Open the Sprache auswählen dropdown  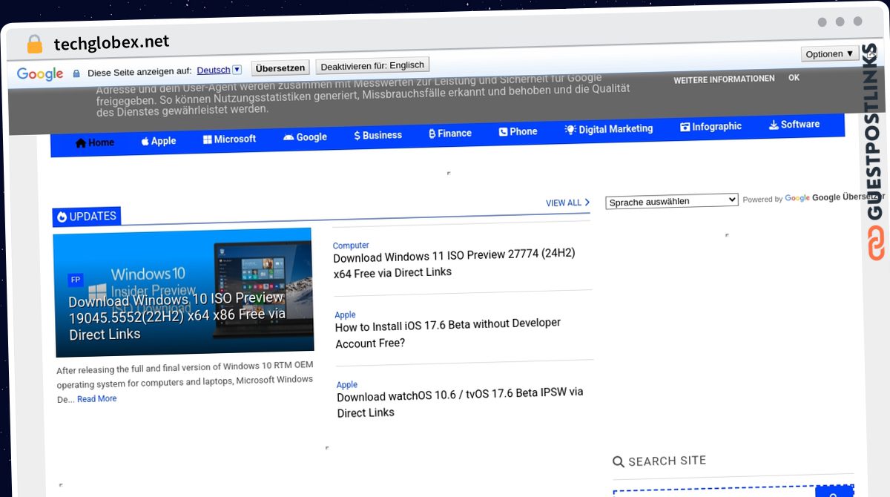(672, 201)
